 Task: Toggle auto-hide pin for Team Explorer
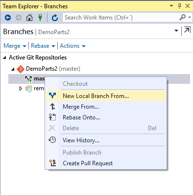coord(179,6)
